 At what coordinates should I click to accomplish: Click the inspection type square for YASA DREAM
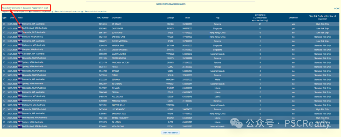(4, 127)
